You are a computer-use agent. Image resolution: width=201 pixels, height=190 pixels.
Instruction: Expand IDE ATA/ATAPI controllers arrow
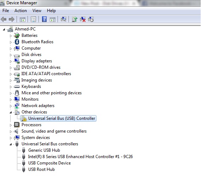click(x=11, y=74)
